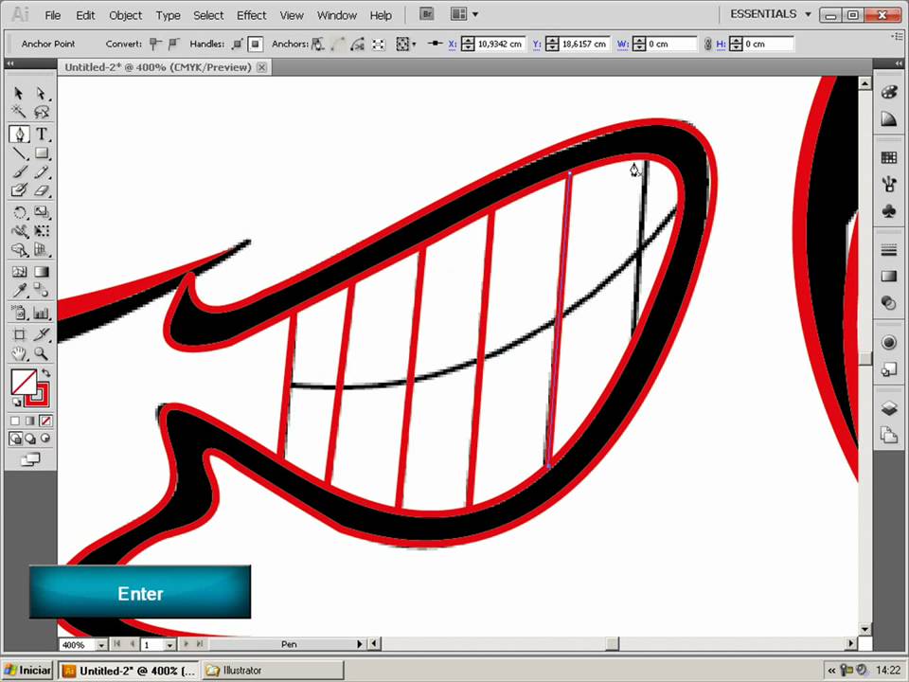This screenshot has height=682, width=909.
Task: Open the Color panel icon
Action: tap(889, 92)
